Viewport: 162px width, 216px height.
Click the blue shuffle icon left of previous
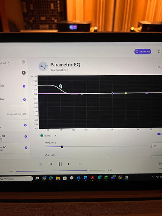click(41, 164)
